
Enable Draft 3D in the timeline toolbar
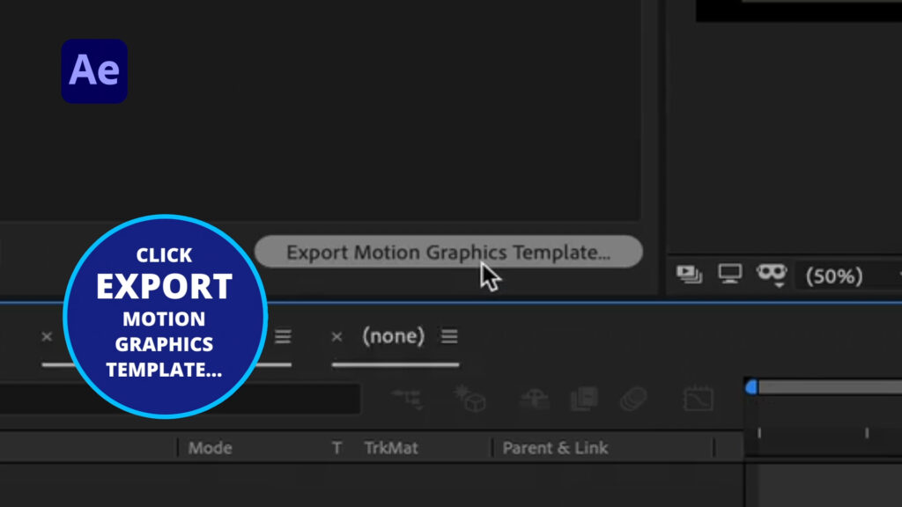[x=472, y=398]
